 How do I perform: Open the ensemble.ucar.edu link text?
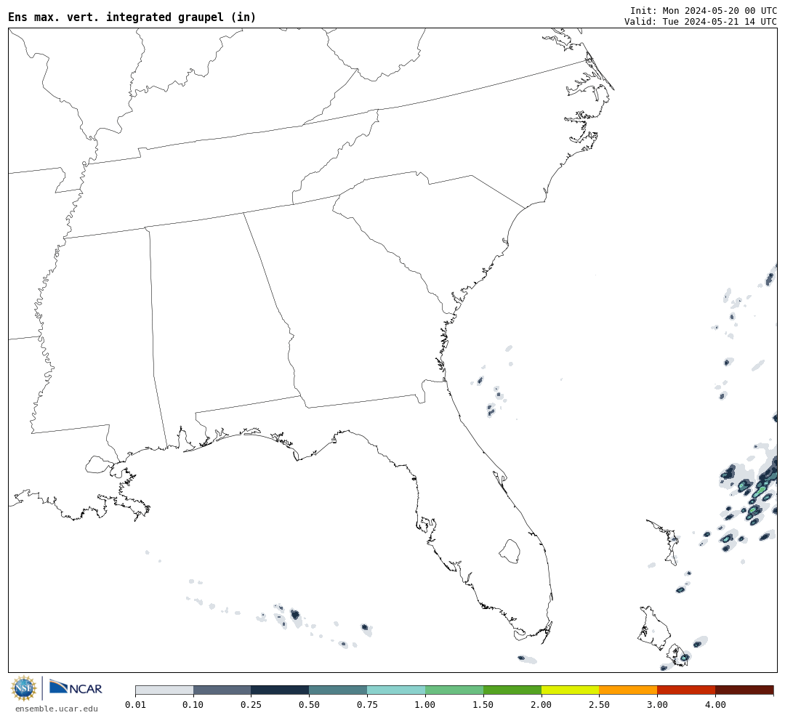[57, 709]
